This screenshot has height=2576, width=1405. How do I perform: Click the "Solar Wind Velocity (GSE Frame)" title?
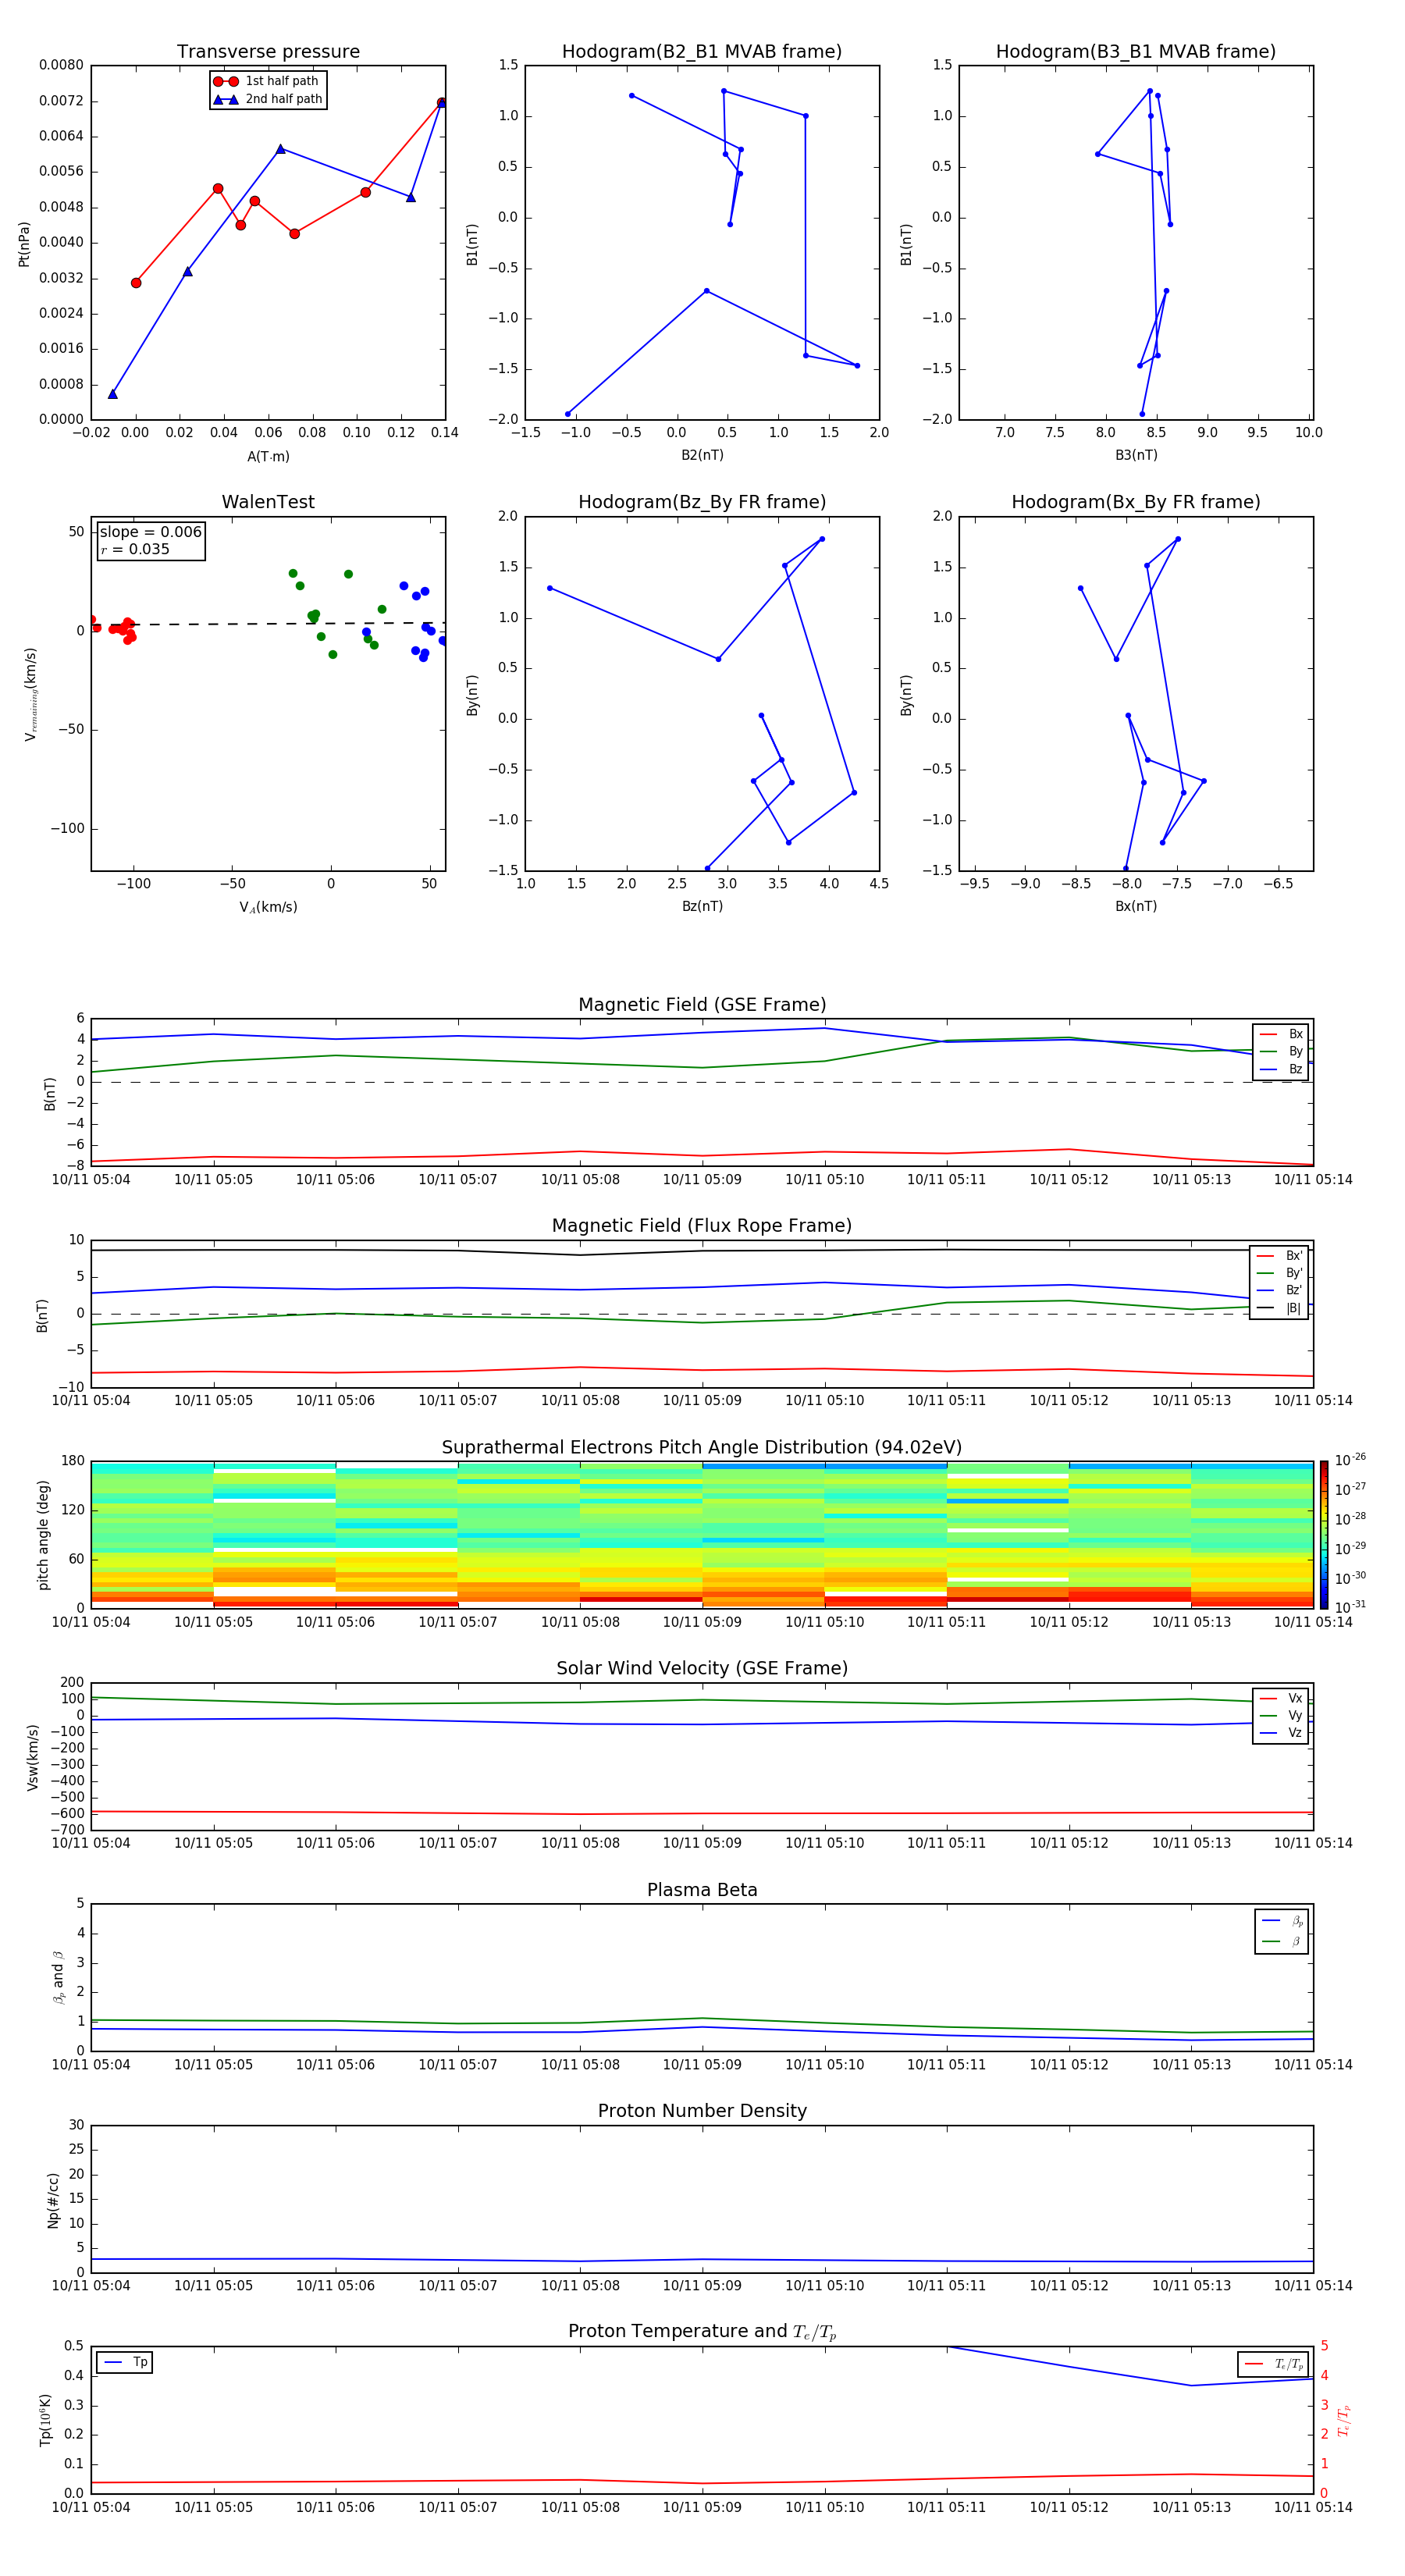coord(702,1669)
